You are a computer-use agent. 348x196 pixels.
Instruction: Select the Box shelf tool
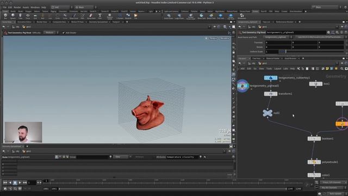pos(5,16)
